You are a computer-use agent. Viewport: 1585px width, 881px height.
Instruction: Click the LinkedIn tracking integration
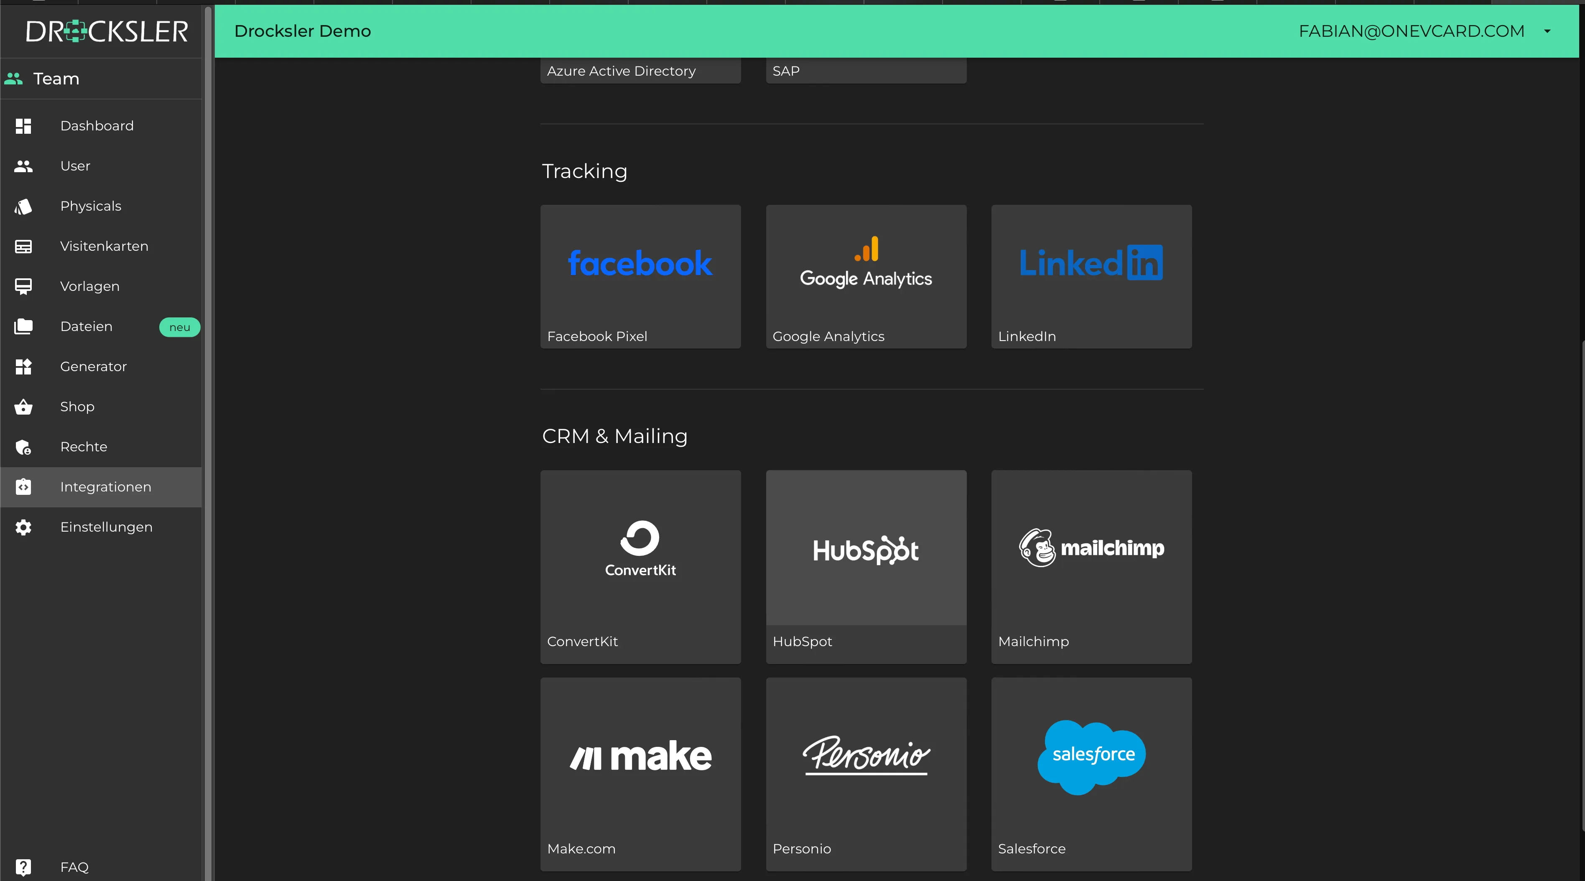pyautogui.click(x=1090, y=275)
